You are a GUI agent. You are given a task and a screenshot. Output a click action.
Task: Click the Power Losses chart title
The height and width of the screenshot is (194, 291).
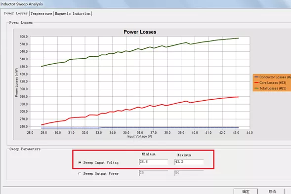click(140, 32)
